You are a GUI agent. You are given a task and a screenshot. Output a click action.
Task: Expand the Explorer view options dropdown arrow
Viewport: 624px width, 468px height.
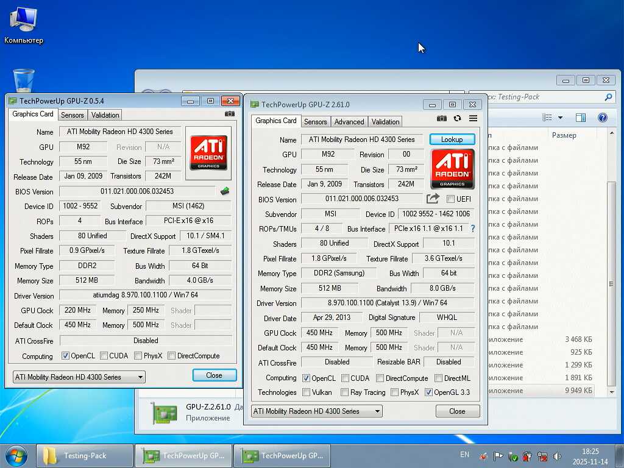(x=560, y=118)
